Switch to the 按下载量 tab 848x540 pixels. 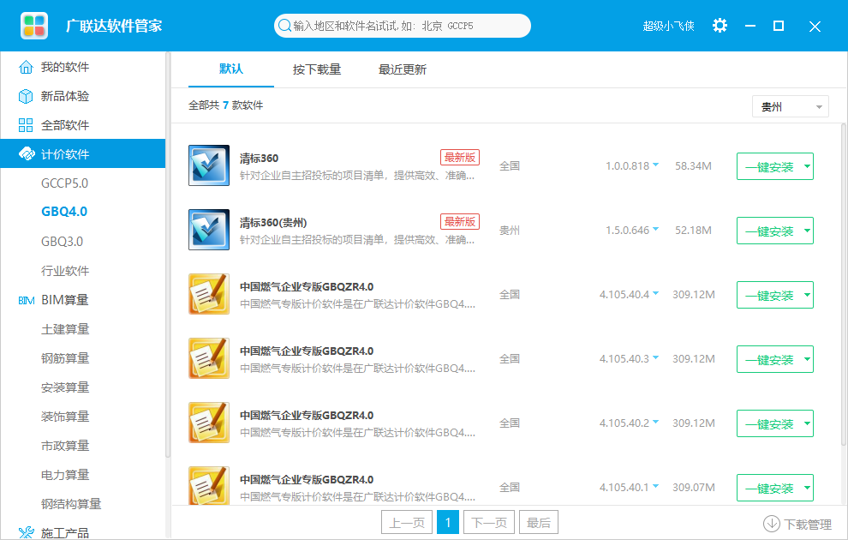pyautogui.click(x=317, y=69)
